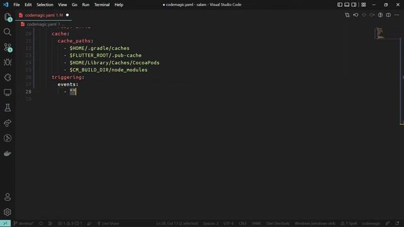
Task: Click the synchronize changes status icon
Action: point(41,223)
